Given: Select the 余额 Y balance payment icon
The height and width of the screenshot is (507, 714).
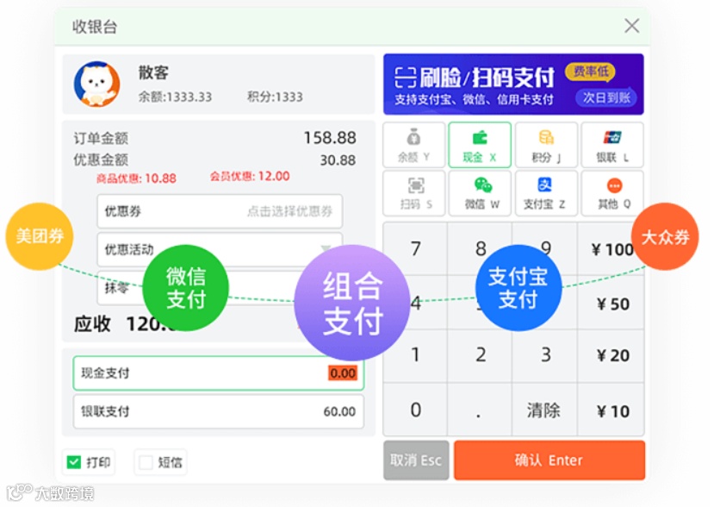Looking at the screenshot, I should point(414,145).
